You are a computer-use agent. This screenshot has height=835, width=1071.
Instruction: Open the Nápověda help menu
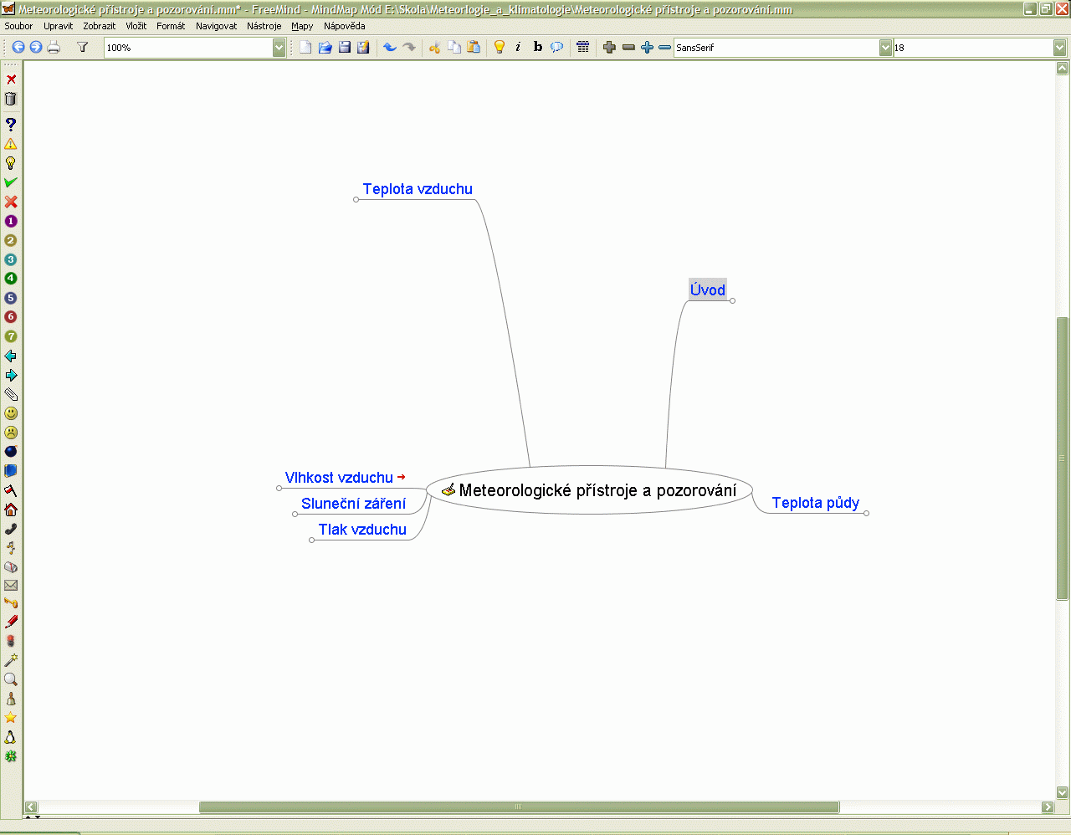point(345,26)
